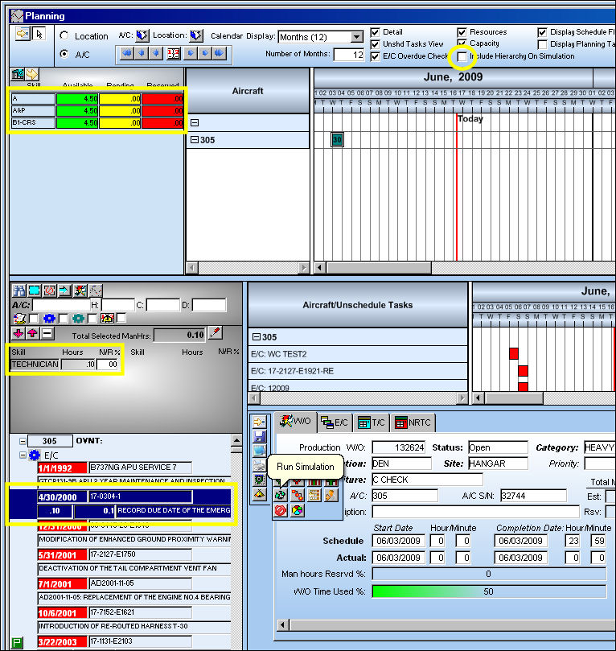Click the red circle-in-square icon
The image size is (616, 651).
point(49,290)
